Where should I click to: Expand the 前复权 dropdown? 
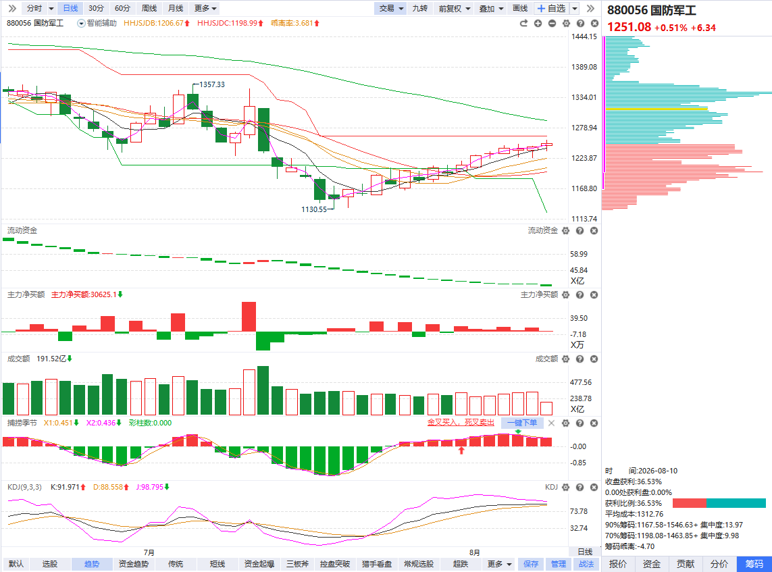pos(455,8)
